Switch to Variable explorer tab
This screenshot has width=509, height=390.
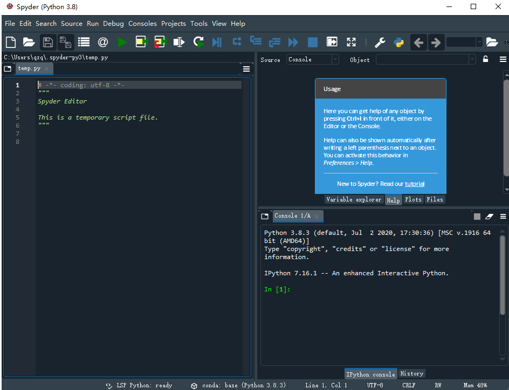pos(354,199)
